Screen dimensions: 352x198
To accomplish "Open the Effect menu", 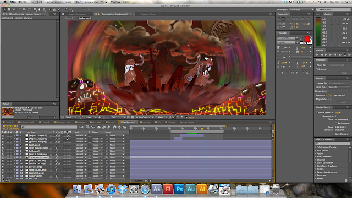I will tap(78, 2).
